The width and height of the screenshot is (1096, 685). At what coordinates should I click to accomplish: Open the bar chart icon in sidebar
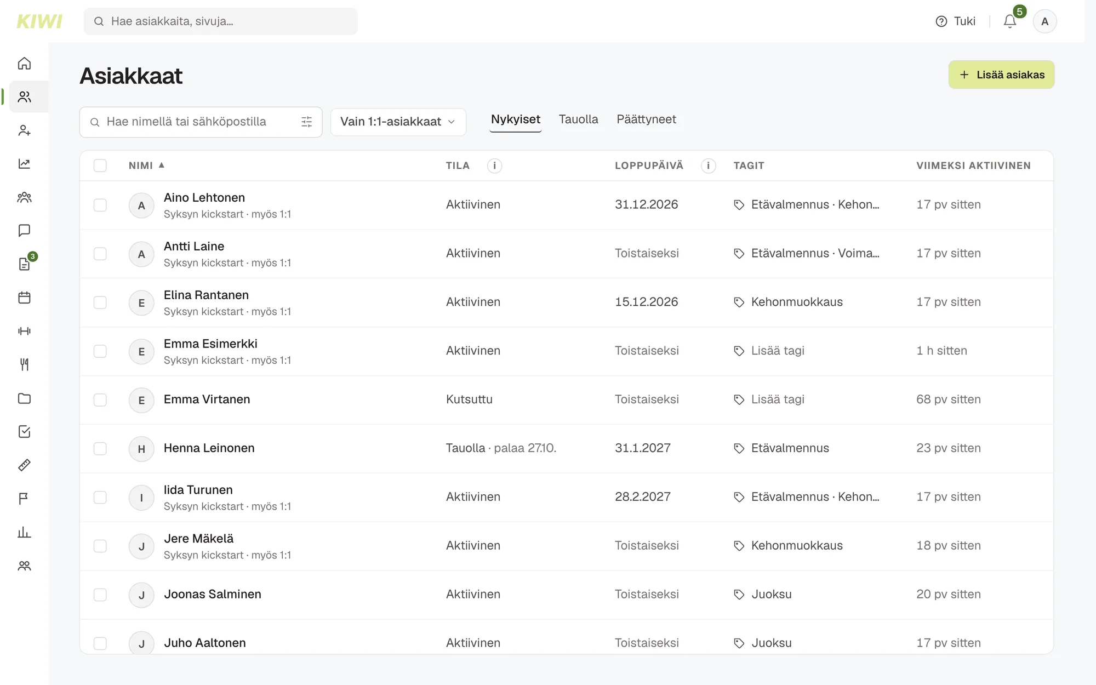pos(24,532)
